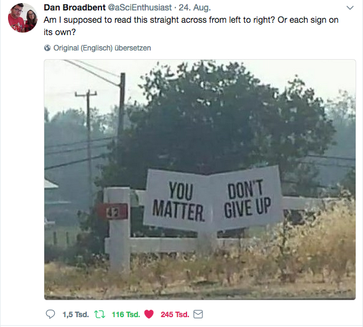Click the 116 Tsd. retweet count
363x327 pixels.
[126, 315]
